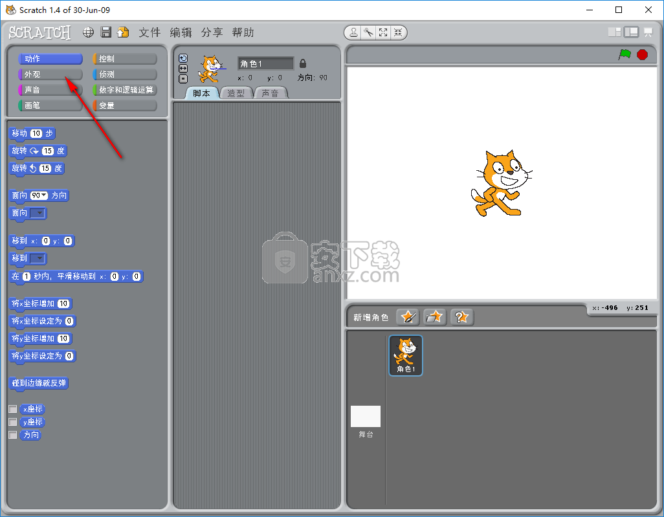
Task: Click the 将x坐标增加 10 block
Action: [x=41, y=304]
